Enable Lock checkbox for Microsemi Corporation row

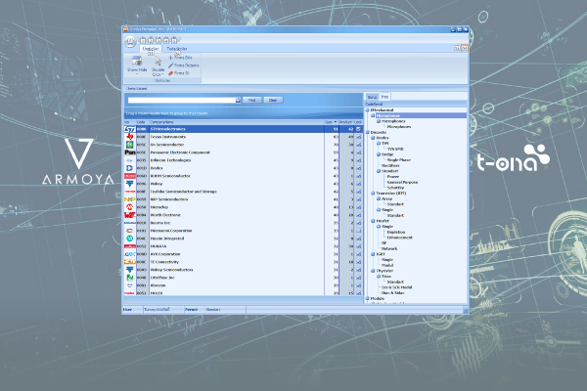point(358,231)
